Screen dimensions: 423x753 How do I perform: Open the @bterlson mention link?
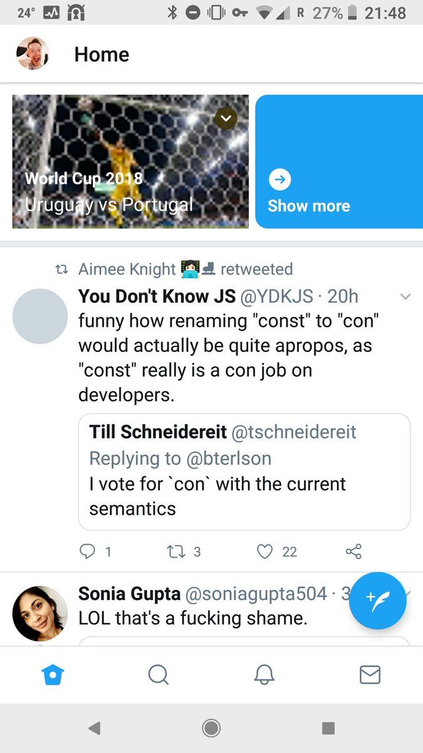coord(227,458)
